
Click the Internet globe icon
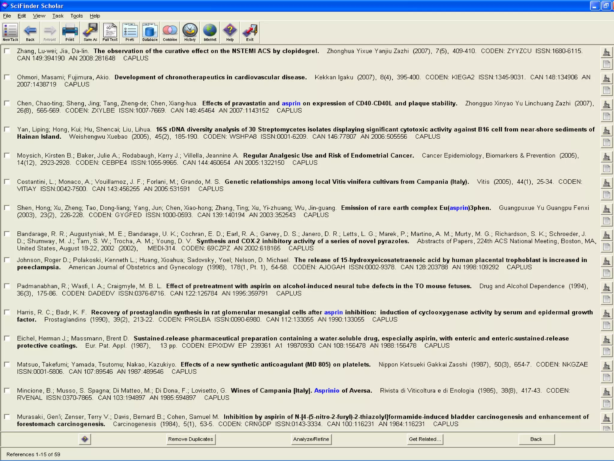pos(210,32)
